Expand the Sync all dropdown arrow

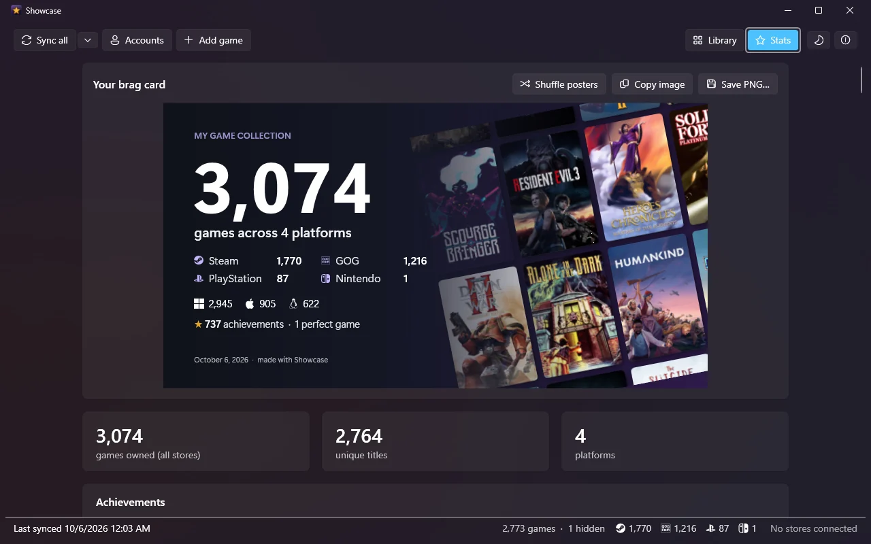[x=88, y=40]
